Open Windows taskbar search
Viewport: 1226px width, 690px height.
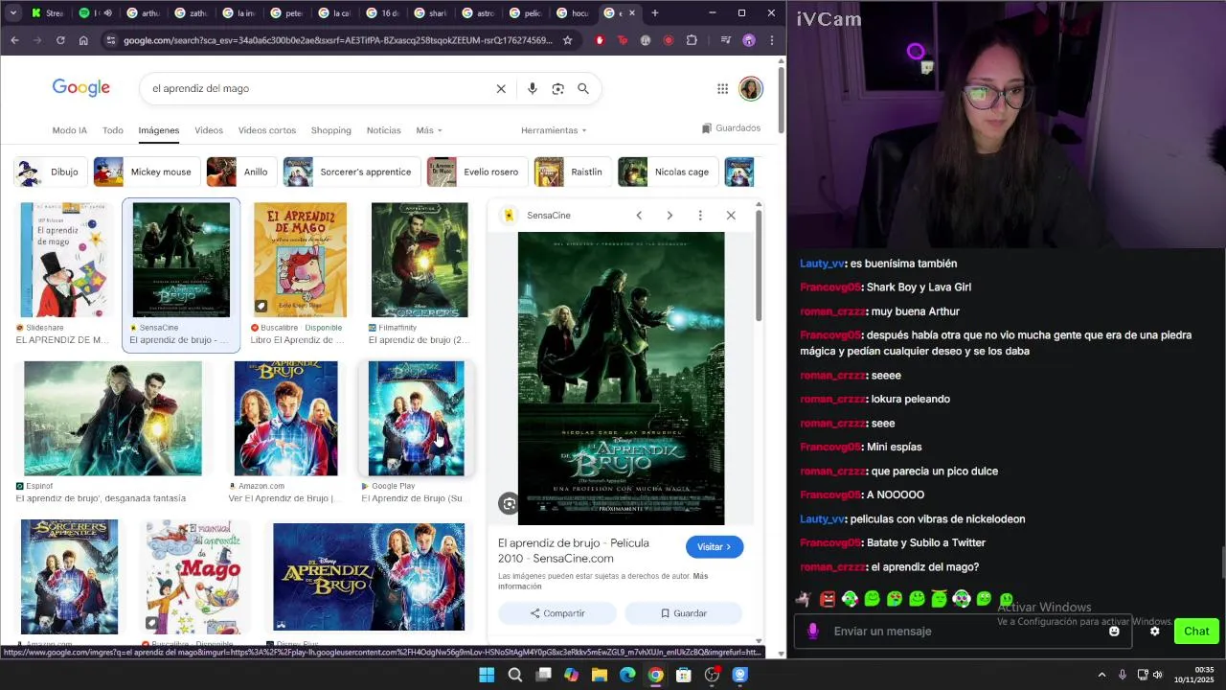click(514, 675)
